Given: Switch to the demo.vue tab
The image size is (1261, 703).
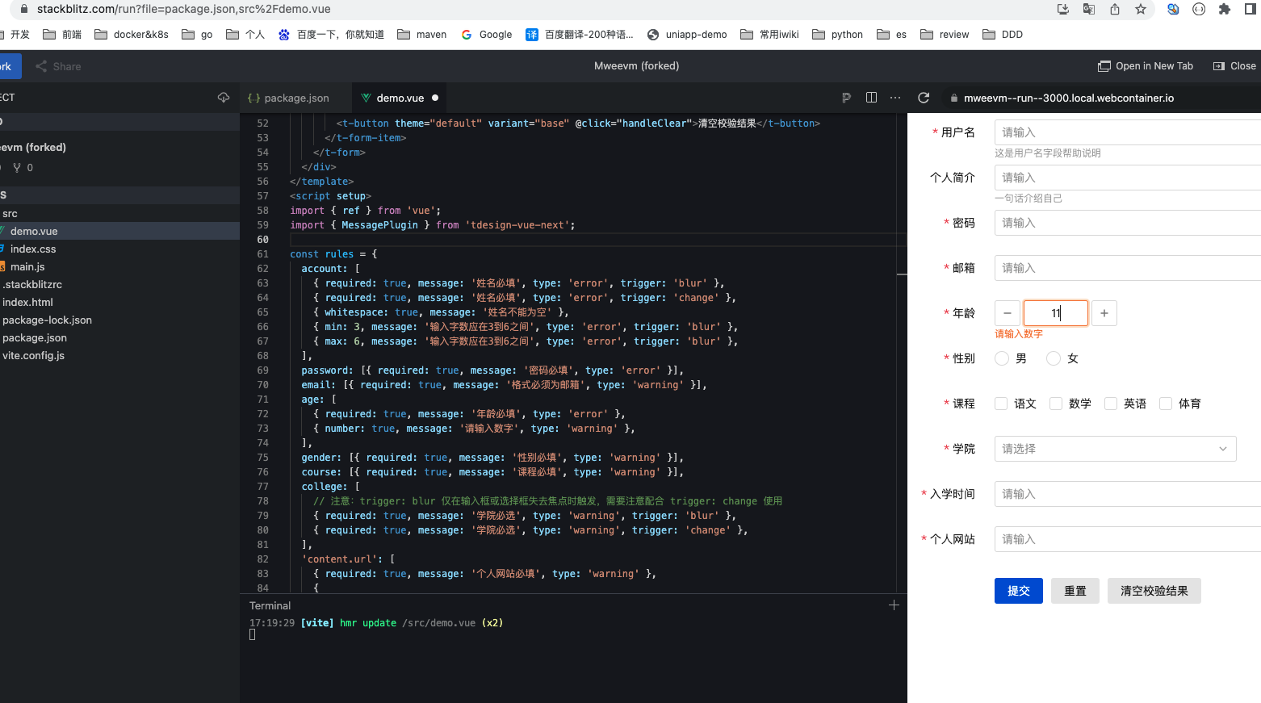Looking at the screenshot, I should pos(399,97).
